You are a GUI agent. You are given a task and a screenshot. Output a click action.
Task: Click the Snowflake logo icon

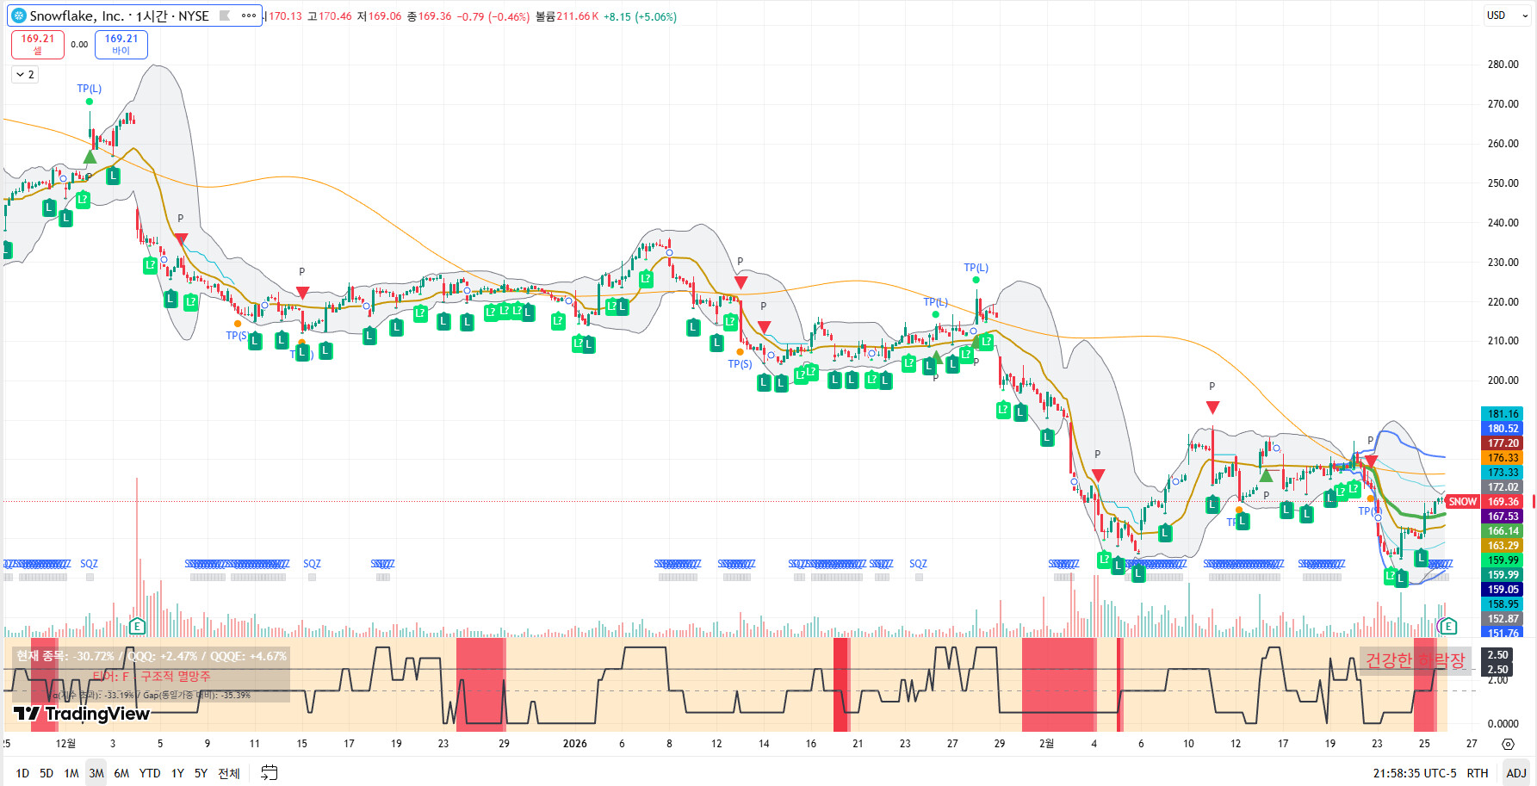[19, 15]
